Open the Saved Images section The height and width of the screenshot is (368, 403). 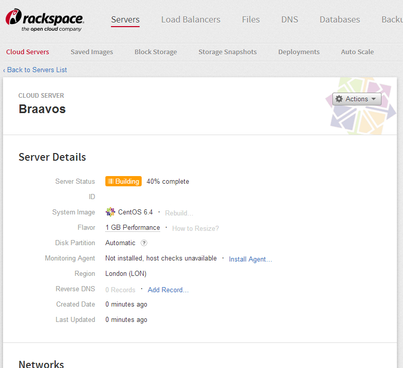tap(92, 52)
